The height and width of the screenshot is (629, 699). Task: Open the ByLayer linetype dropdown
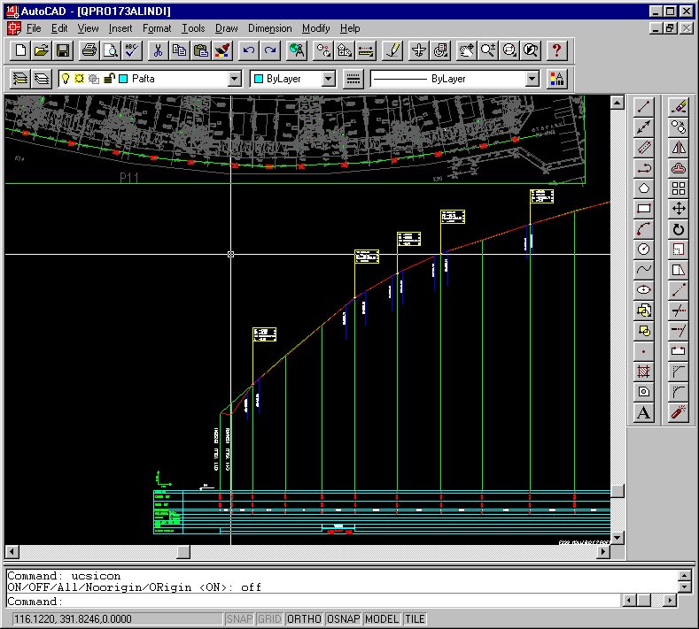coord(532,79)
